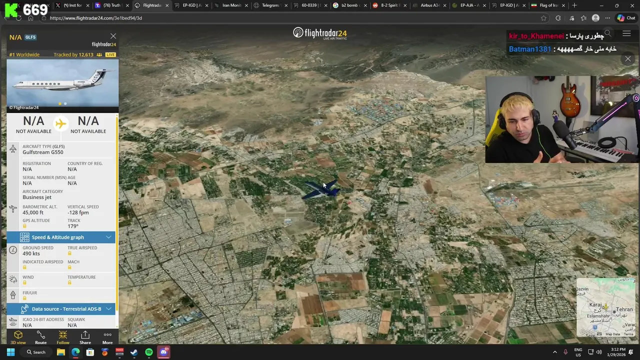Click the -128 fpm vertical speed value
The height and width of the screenshot is (360, 640).
(78, 212)
